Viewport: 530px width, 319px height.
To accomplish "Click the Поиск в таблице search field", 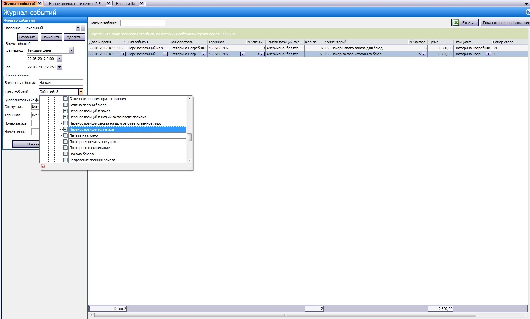I will click(x=143, y=23).
